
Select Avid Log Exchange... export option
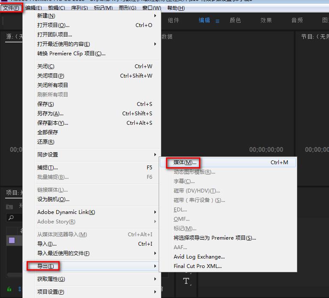pyautogui.click(x=228, y=257)
